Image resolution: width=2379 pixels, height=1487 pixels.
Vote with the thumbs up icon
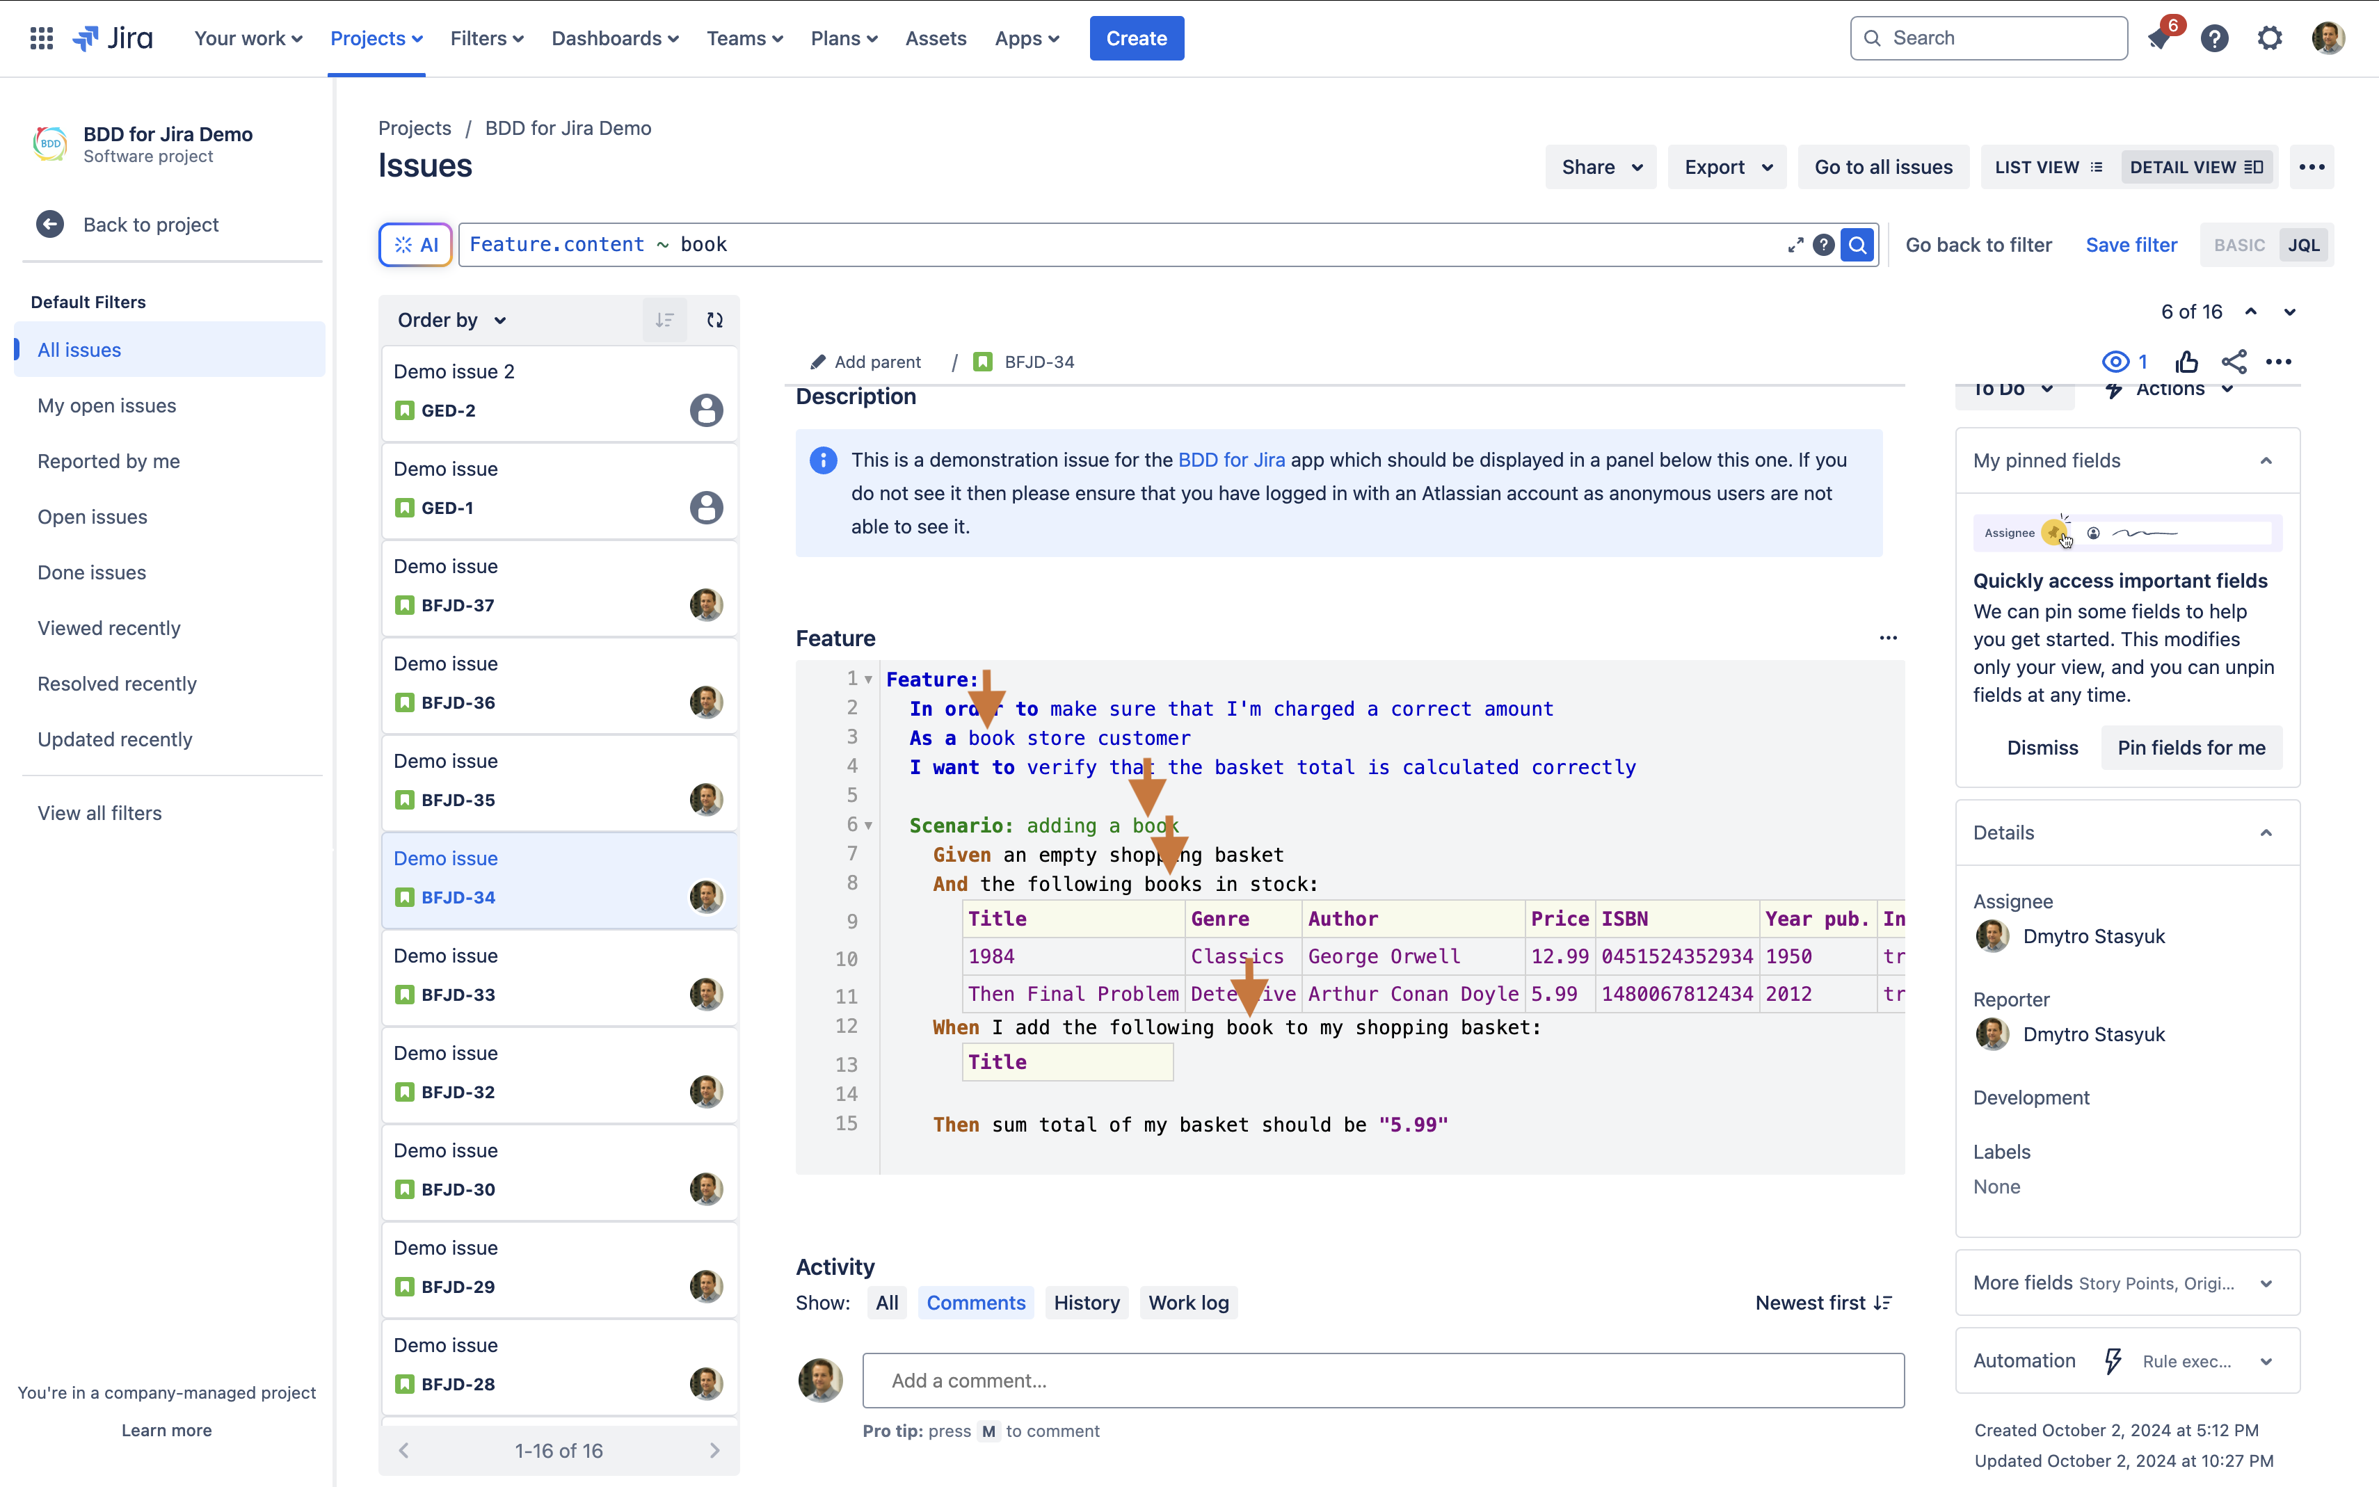tap(2186, 362)
